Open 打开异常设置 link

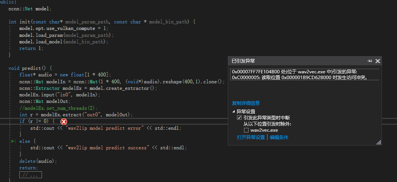pos(251,137)
